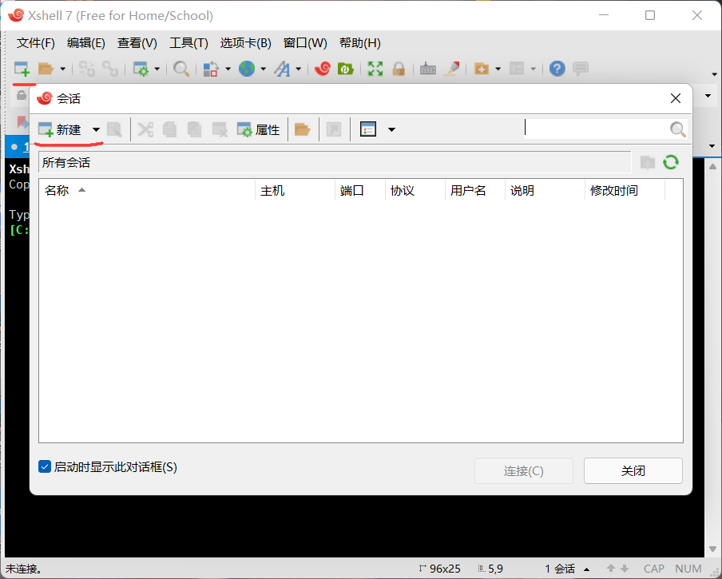Open the 选项卡(B) menu

pos(245,42)
